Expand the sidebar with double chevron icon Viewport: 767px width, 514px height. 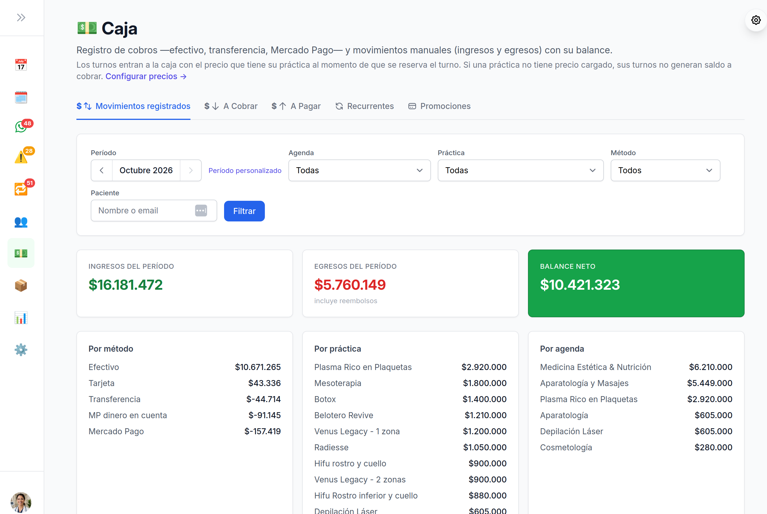click(x=21, y=17)
